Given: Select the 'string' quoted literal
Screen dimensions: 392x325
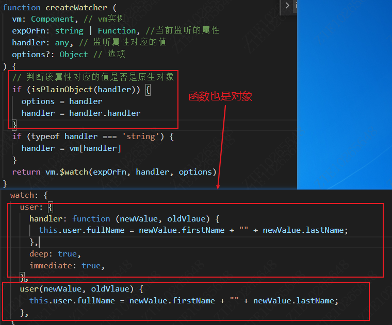Looking at the screenshot, I should 141,136.
